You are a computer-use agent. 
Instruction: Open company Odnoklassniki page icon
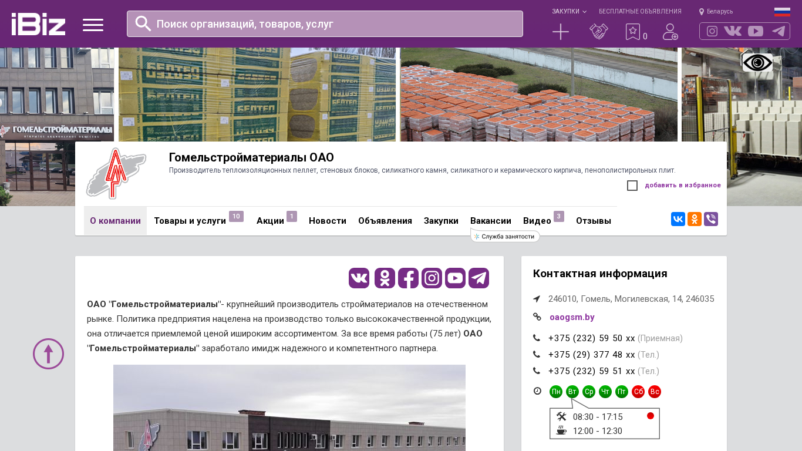[385, 278]
